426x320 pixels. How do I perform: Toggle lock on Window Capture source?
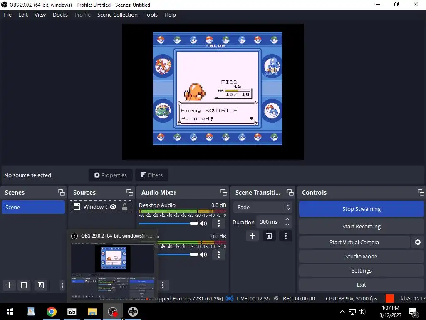[125, 207]
